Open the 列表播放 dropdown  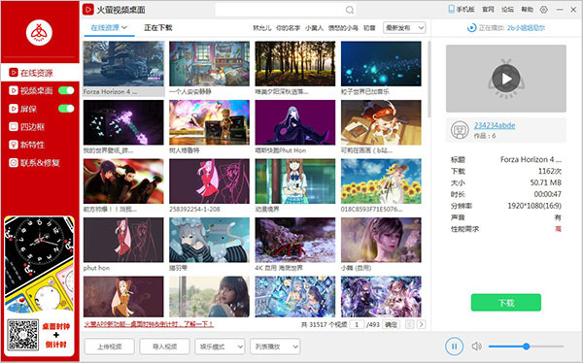pyautogui.click(x=275, y=346)
